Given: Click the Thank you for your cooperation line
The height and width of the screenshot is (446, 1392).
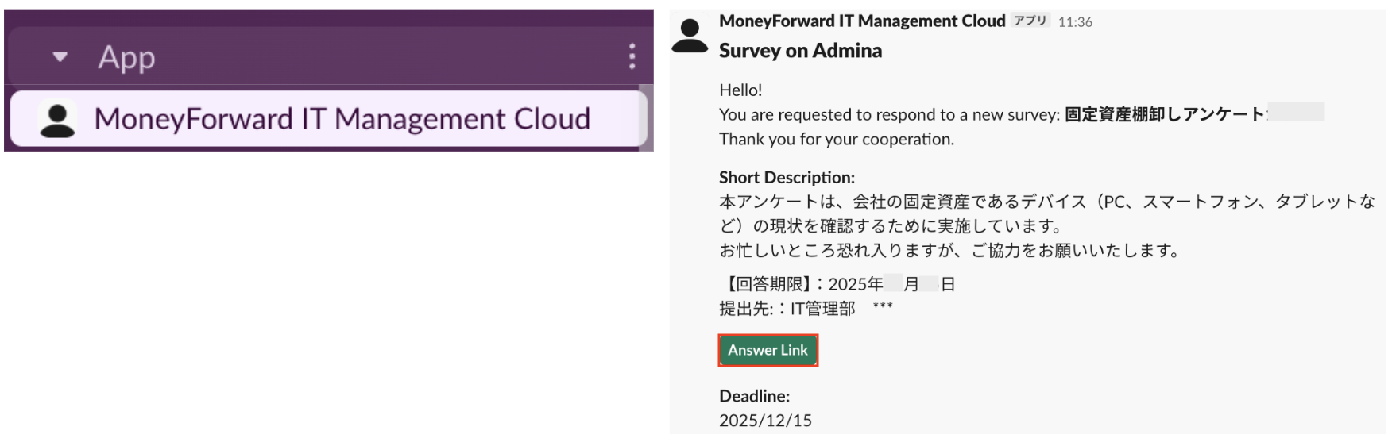Looking at the screenshot, I should pos(836,140).
